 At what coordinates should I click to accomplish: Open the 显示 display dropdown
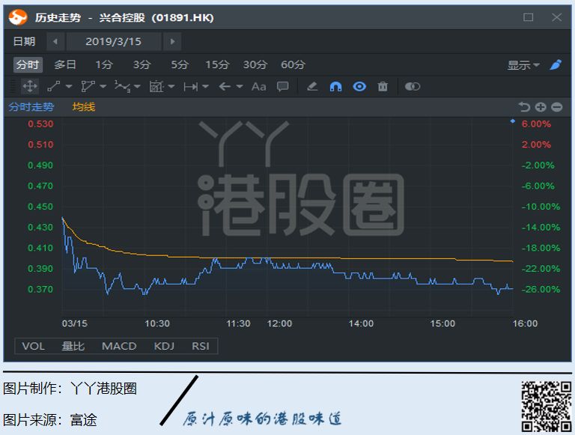coord(523,65)
